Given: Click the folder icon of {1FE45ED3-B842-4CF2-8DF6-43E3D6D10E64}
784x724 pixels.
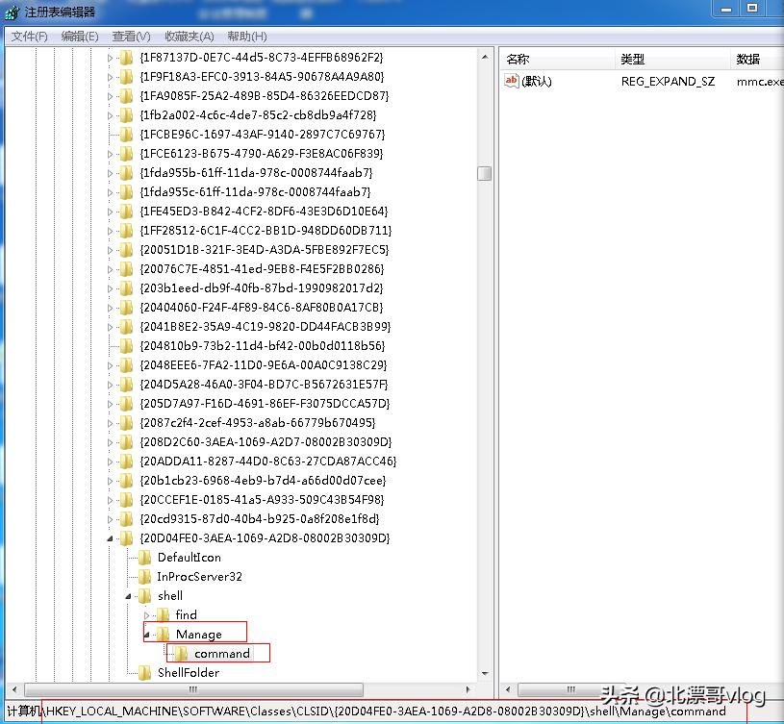Looking at the screenshot, I should click(127, 212).
